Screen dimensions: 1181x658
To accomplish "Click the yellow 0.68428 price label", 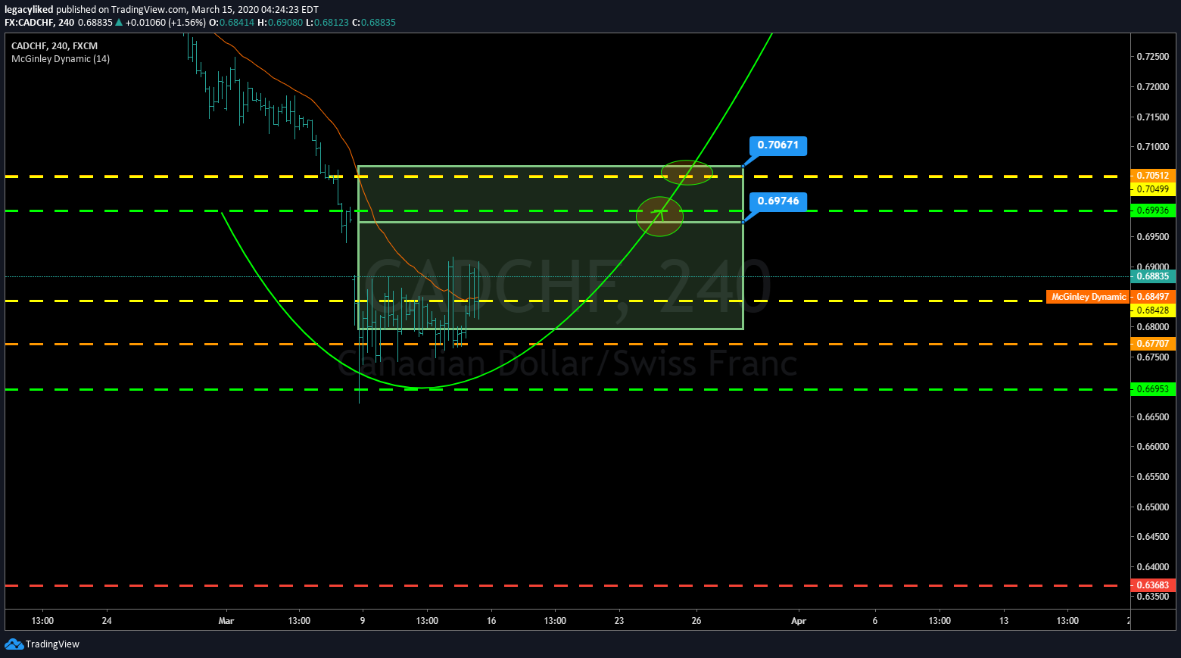I will pyautogui.click(x=1152, y=310).
